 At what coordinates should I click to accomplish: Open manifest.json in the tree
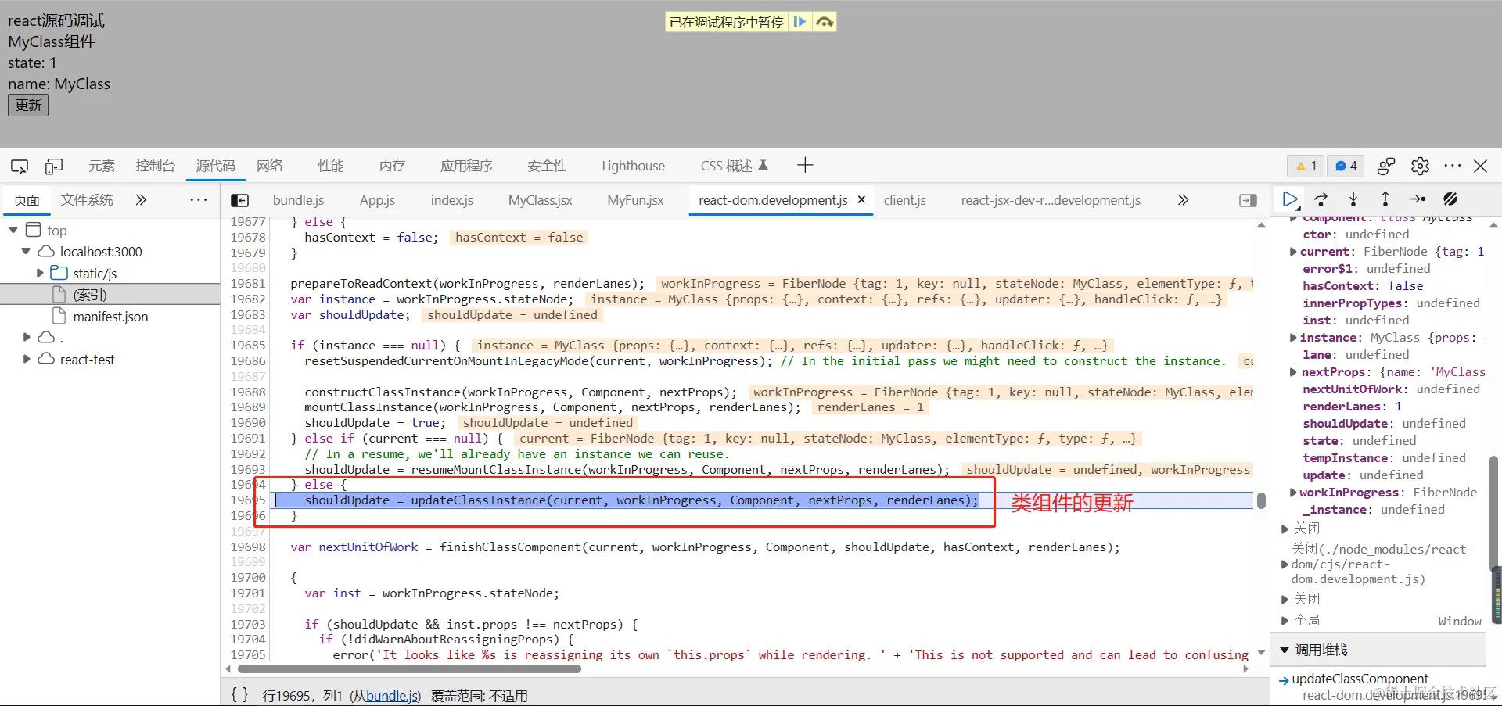click(x=110, y=317)
